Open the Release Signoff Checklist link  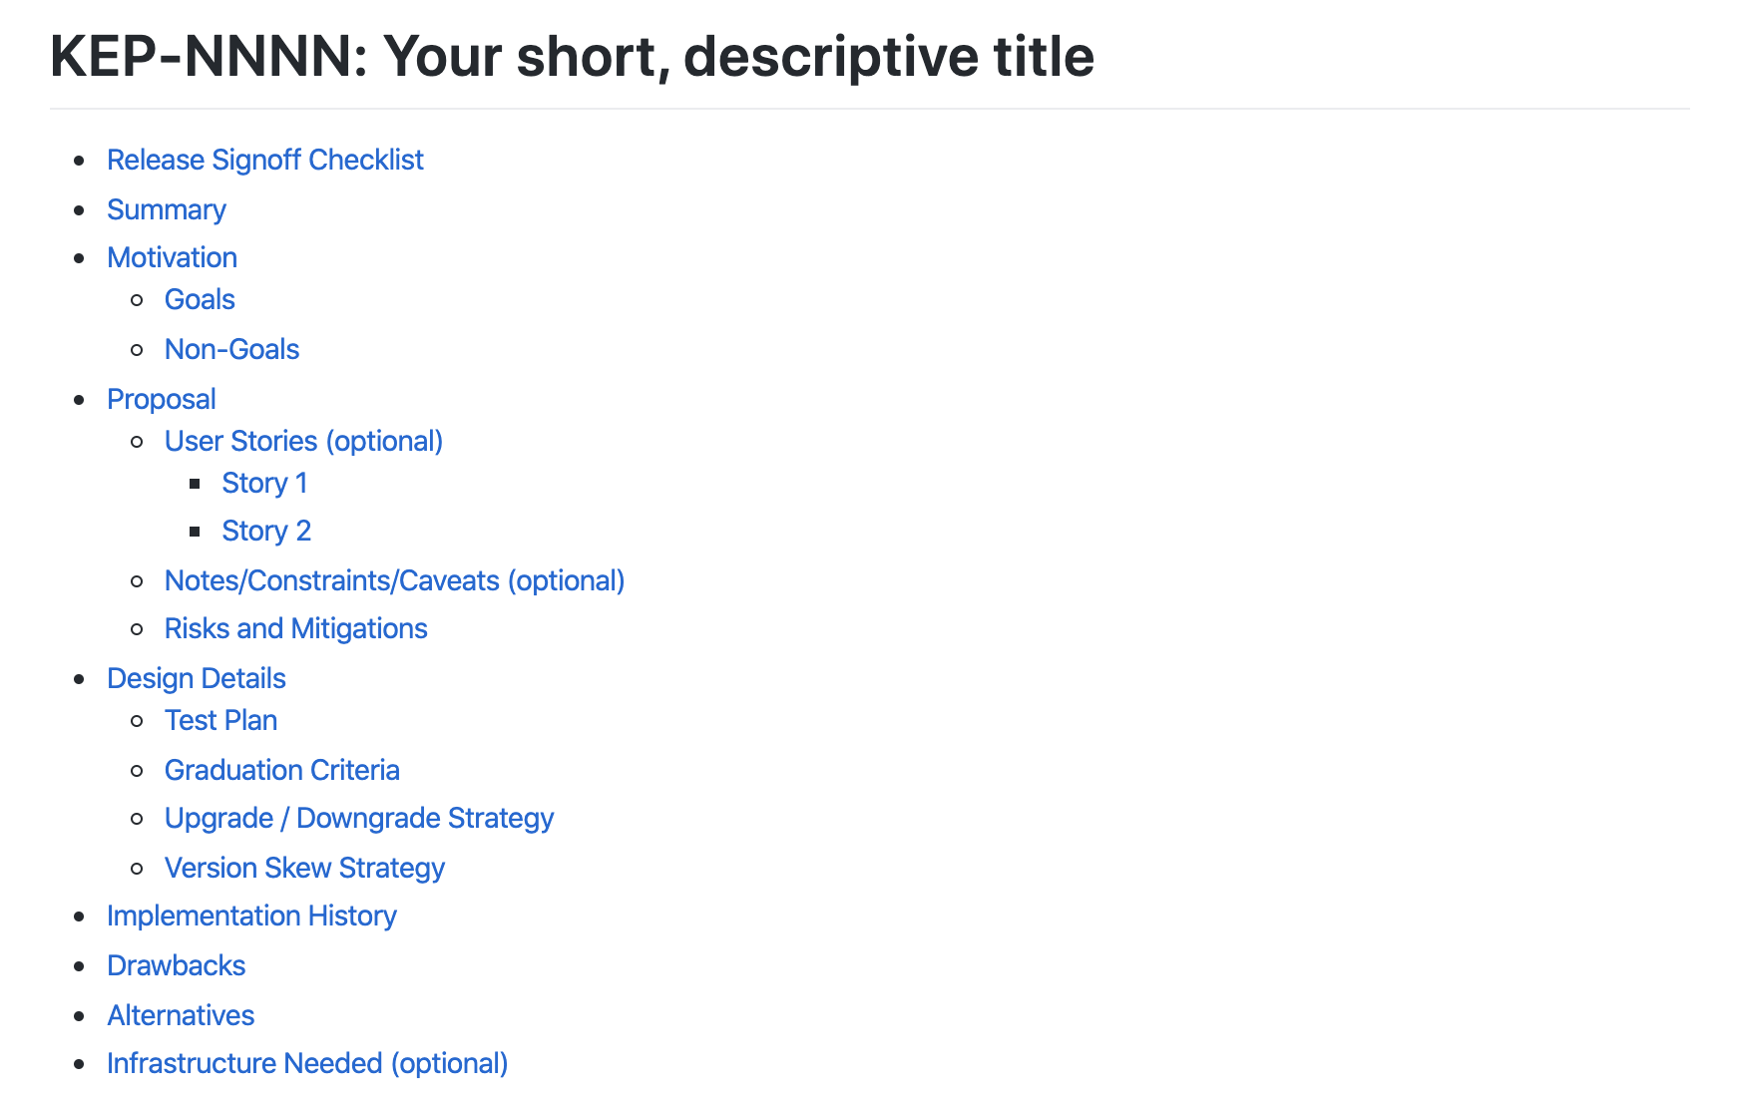point(264,160)
